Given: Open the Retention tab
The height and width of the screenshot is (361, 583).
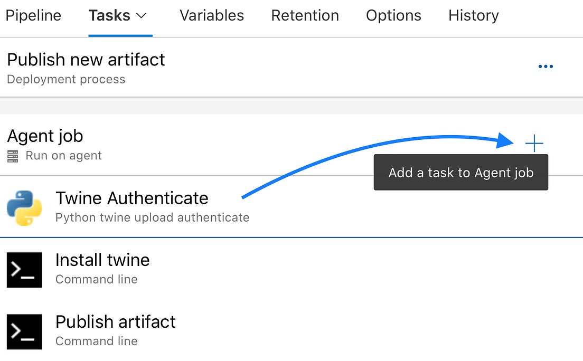Looking at the screenshot, I should (x=305, y=16).
